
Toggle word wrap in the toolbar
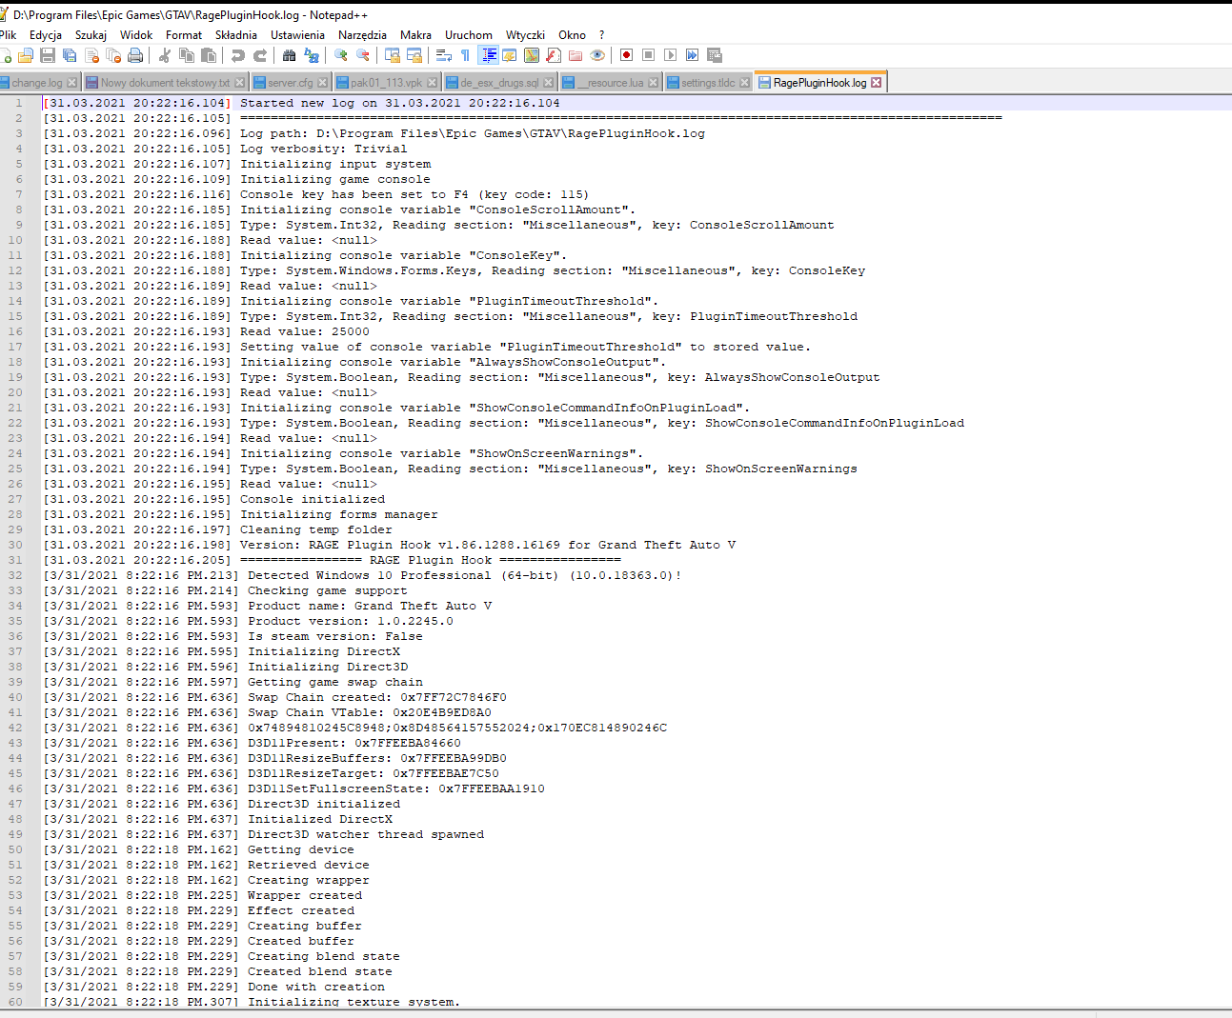pyautogui.click(x=444, y=55)
